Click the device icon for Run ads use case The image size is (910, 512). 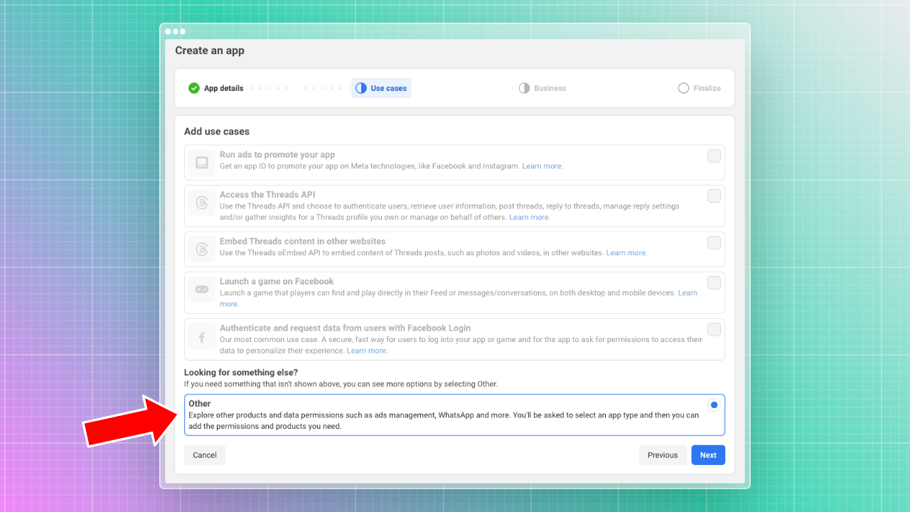(x=202, y=163)
